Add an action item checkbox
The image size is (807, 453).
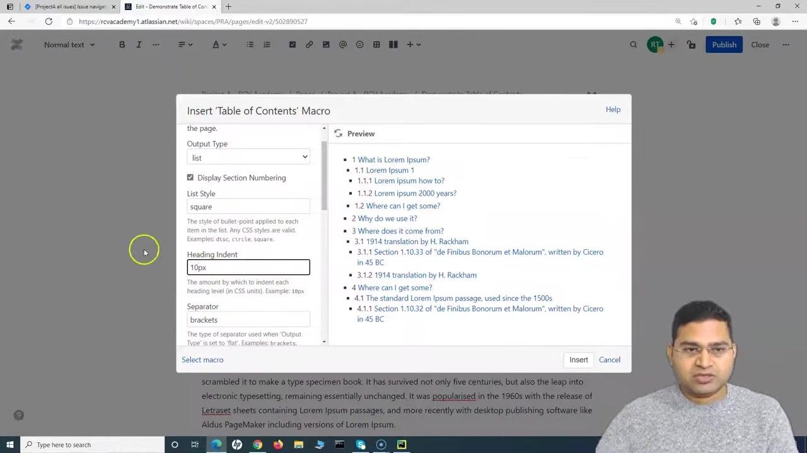[x=292, y=45]
